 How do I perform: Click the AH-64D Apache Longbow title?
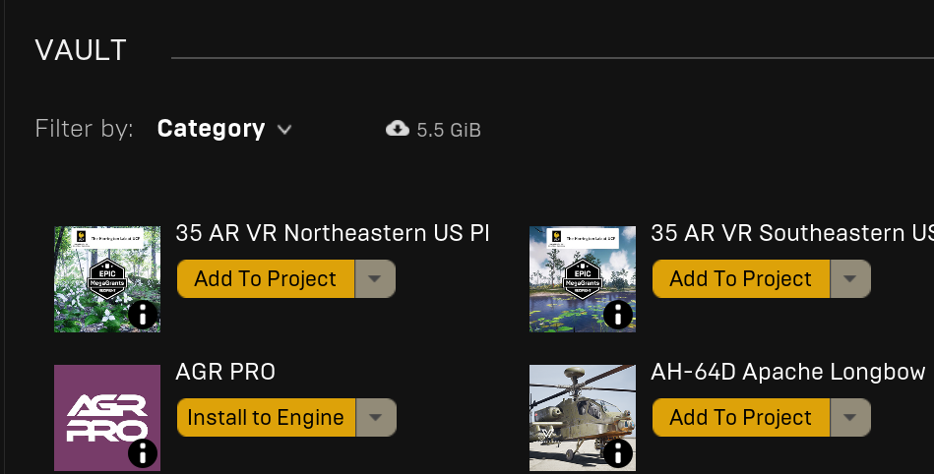[x=788, y=372]
